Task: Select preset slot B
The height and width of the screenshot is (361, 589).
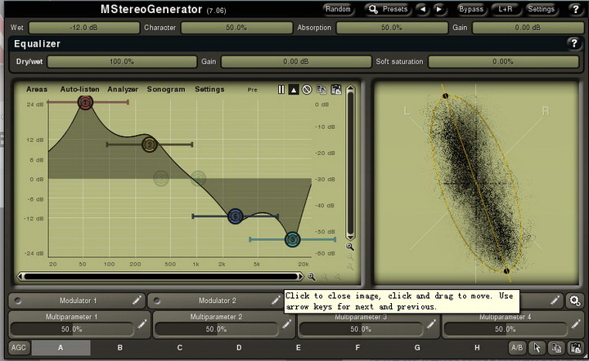Action: point(120,348)
